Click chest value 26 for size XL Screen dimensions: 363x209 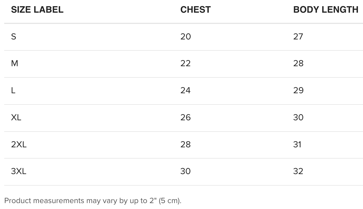(x=186, y=117)
